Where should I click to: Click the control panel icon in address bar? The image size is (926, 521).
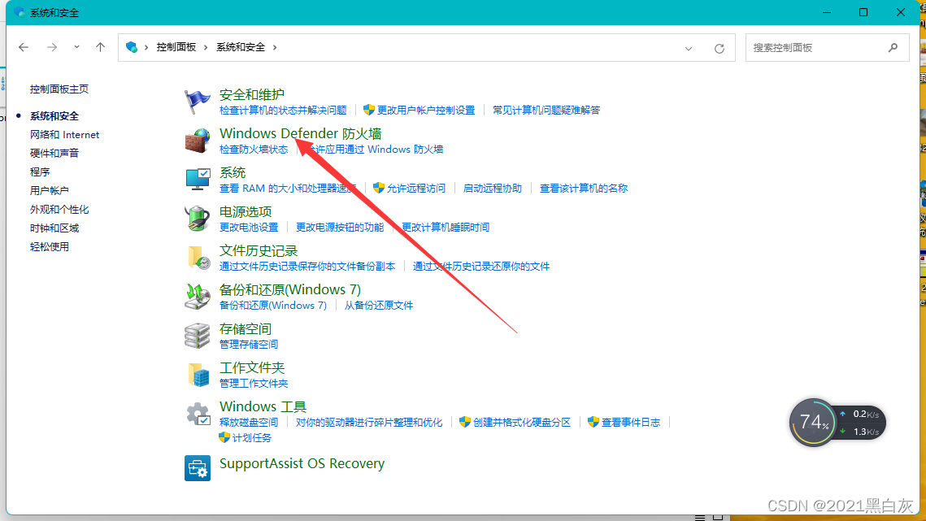pyautogui.click(x=132, y=47)
